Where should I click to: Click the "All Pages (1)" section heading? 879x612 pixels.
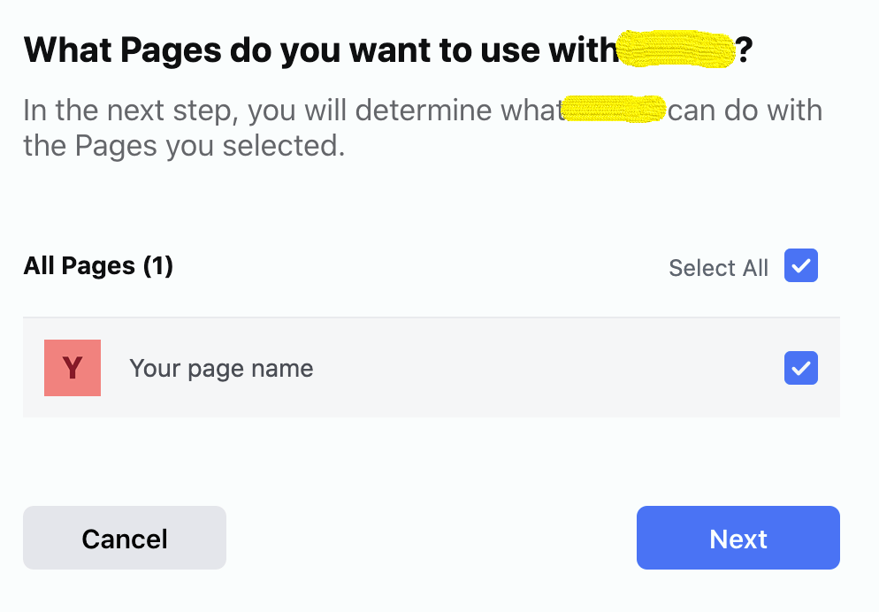[x=97, y=266]
